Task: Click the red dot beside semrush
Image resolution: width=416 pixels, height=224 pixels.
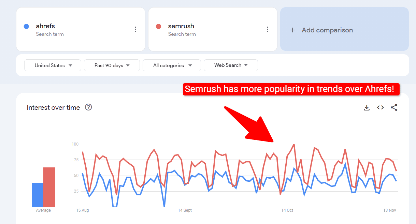Action: (x=158, y=26)
